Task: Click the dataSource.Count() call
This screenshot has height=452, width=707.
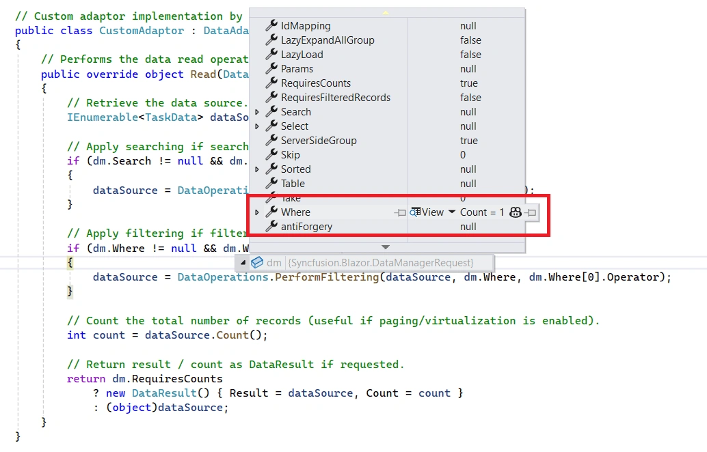Action: click(203, 335)
